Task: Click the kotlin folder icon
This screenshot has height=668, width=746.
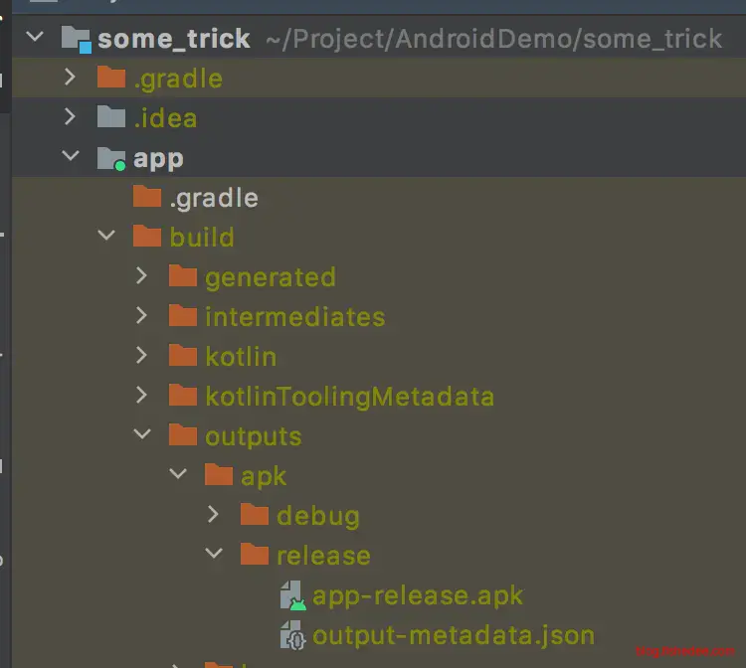Action: (183, 357)
